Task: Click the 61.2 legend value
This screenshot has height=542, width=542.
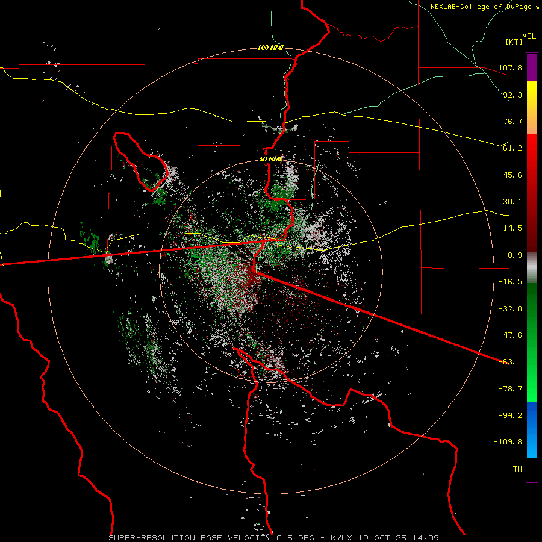Action: pos(512,148)
